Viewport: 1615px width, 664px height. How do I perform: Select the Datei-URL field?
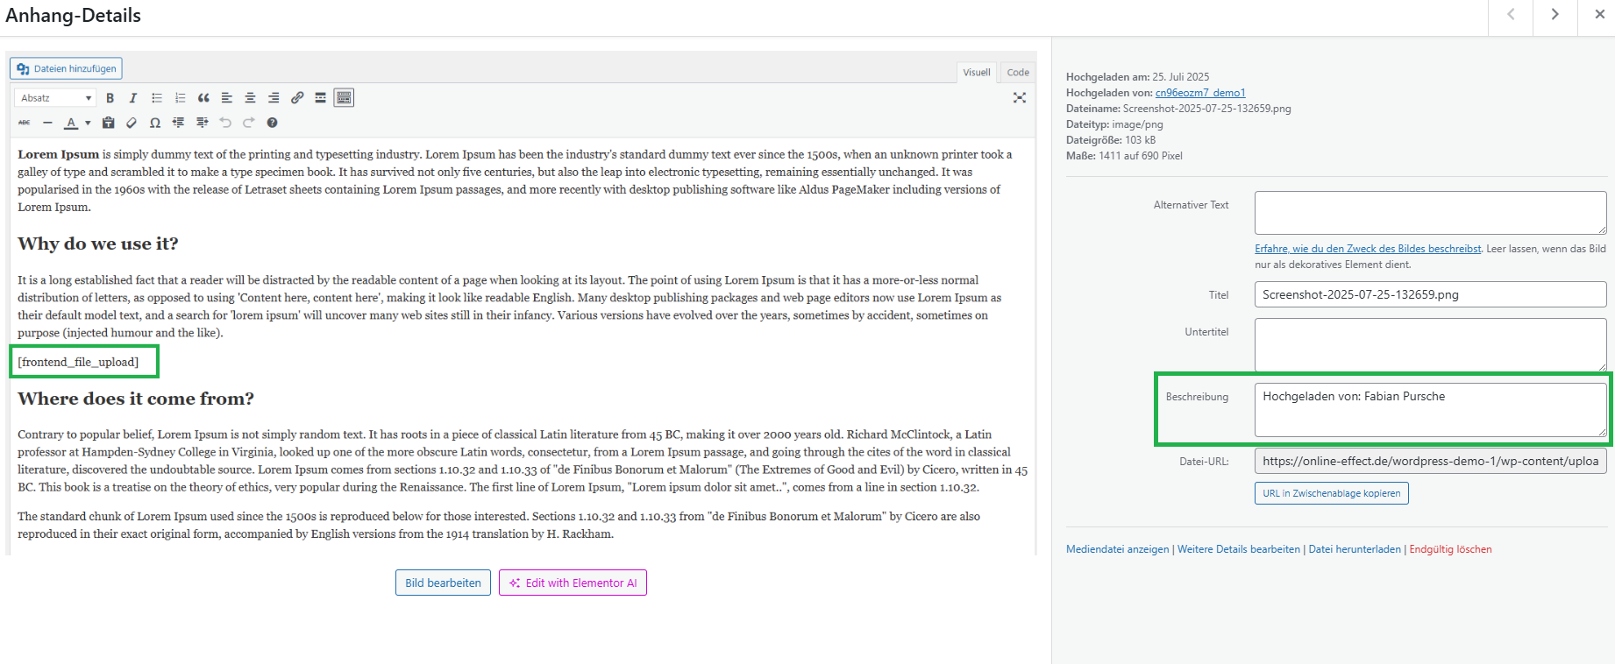point(1430,461)
